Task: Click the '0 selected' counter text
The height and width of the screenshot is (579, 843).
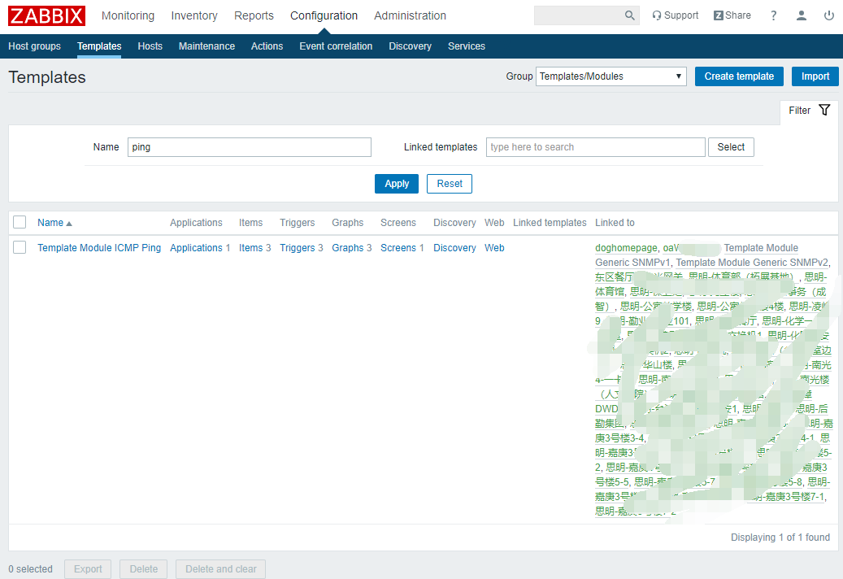Action: (x=31, y=569)
